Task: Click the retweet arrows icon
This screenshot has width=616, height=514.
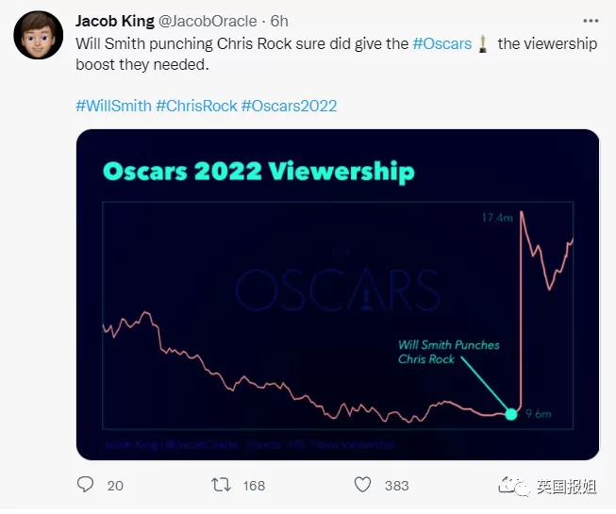Action: tap(221, 485)
